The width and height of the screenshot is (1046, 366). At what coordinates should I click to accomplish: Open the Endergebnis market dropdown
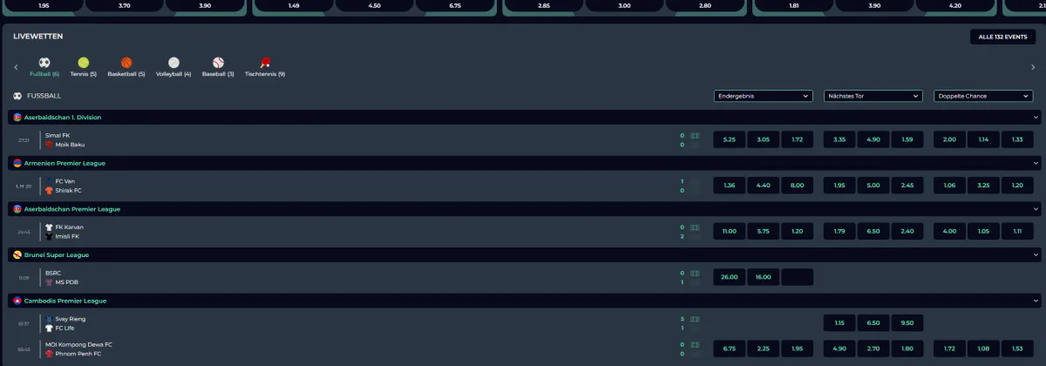click(x=763, y=96)
